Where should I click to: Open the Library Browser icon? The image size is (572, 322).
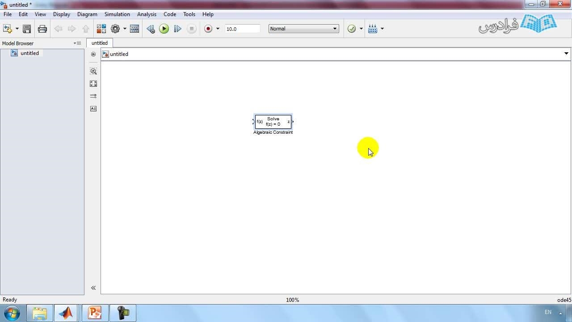(x=101, y=29)
